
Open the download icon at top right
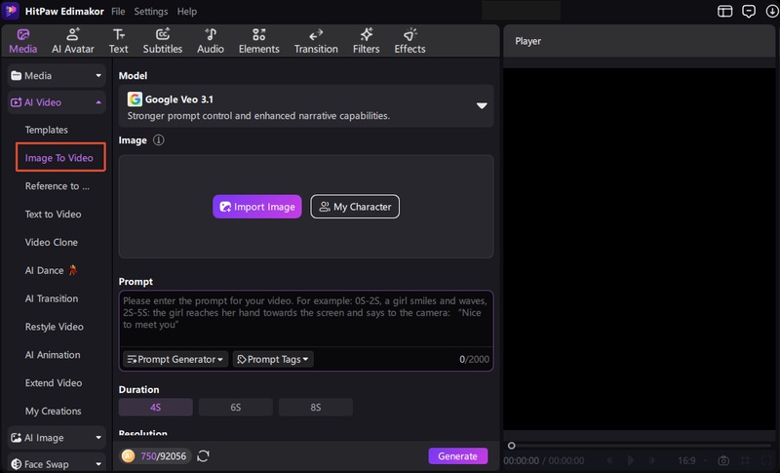(x=772, y=11)
